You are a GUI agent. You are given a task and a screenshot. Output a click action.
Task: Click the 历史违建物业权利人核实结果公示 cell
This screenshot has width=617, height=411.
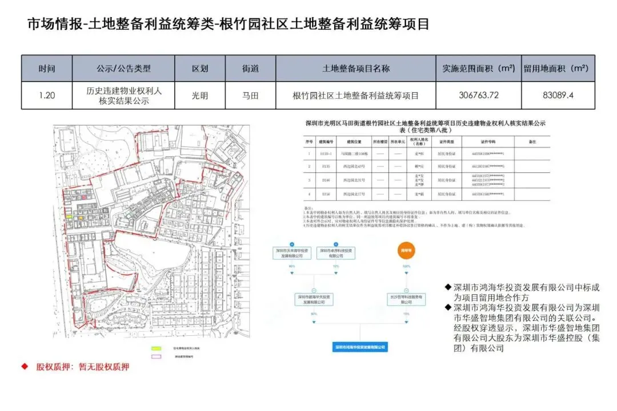(123, 95)
